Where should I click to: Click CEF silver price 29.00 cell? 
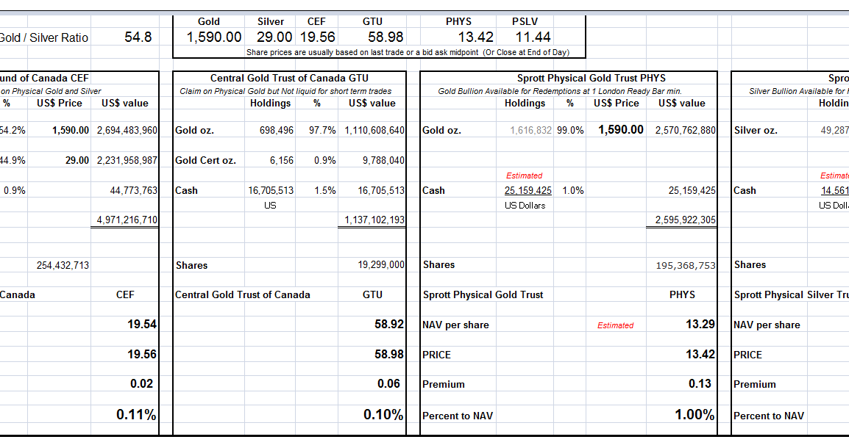click(x=77, y=161)
